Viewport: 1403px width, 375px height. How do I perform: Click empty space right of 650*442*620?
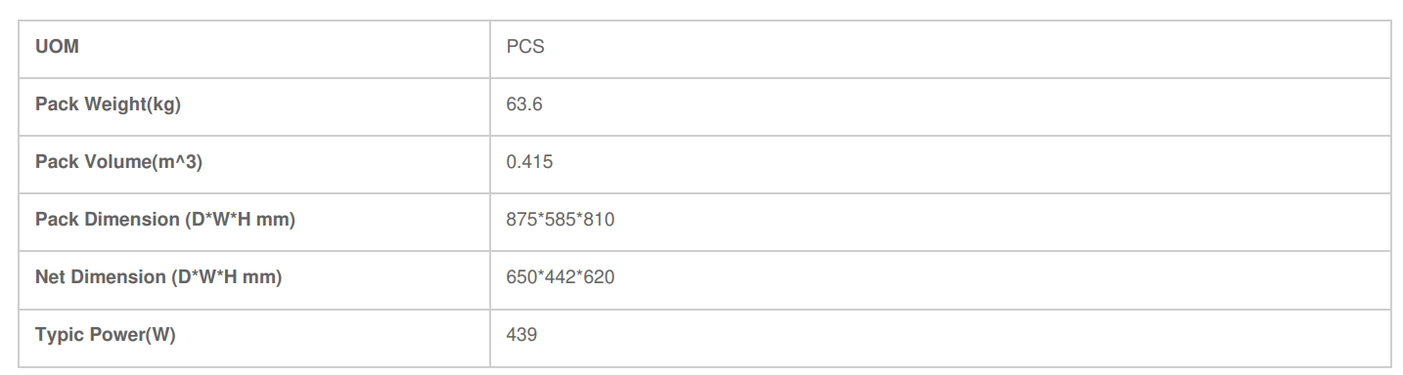pyautogui.click(x=1003, y=278)
